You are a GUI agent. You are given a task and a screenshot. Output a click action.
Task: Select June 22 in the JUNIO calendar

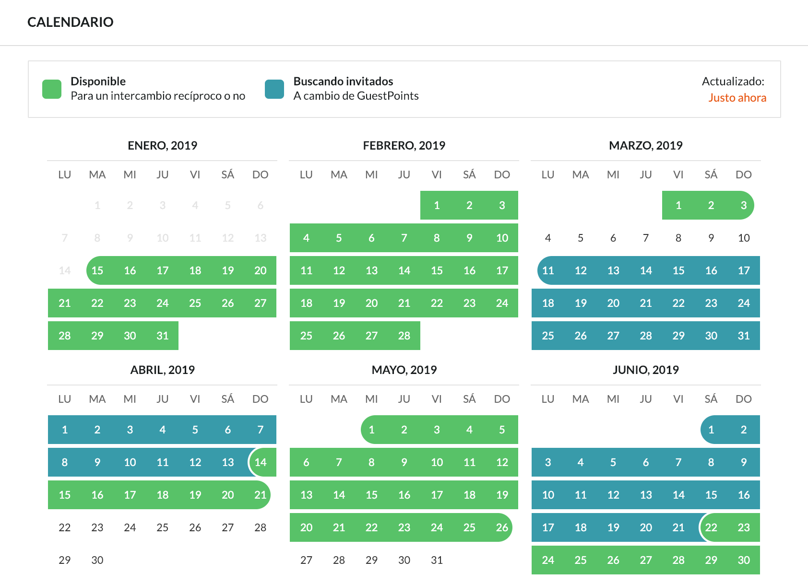coord(711,527)
